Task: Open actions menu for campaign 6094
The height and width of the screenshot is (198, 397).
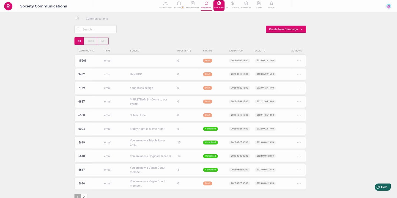Action: pos(299,129)
